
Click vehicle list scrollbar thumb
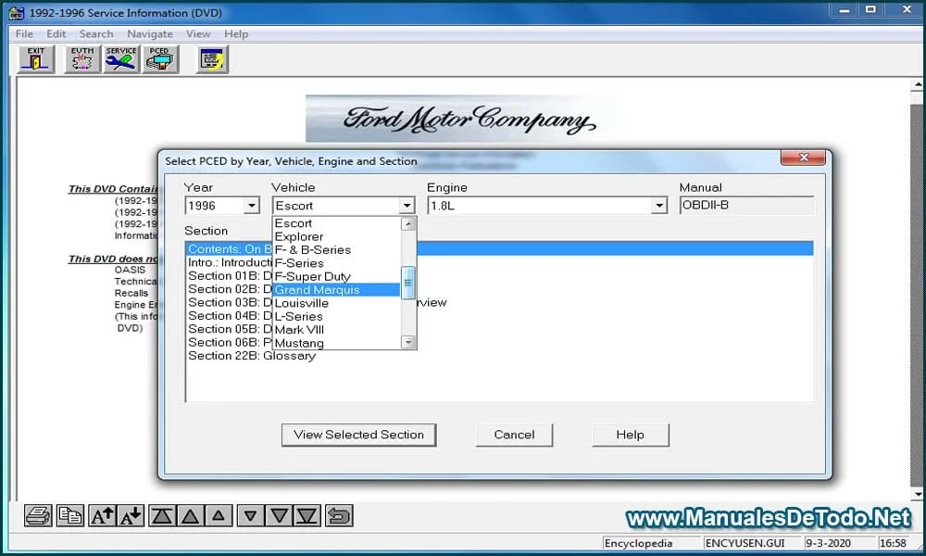coord(408,283)
